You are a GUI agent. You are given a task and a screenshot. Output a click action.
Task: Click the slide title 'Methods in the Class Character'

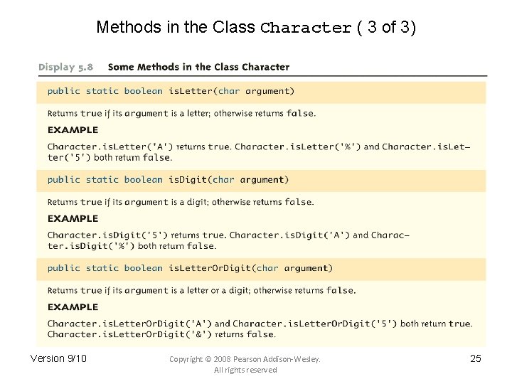click(256, 28)
